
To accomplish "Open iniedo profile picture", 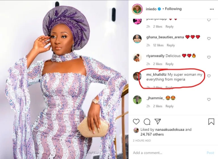I will 137,9.
